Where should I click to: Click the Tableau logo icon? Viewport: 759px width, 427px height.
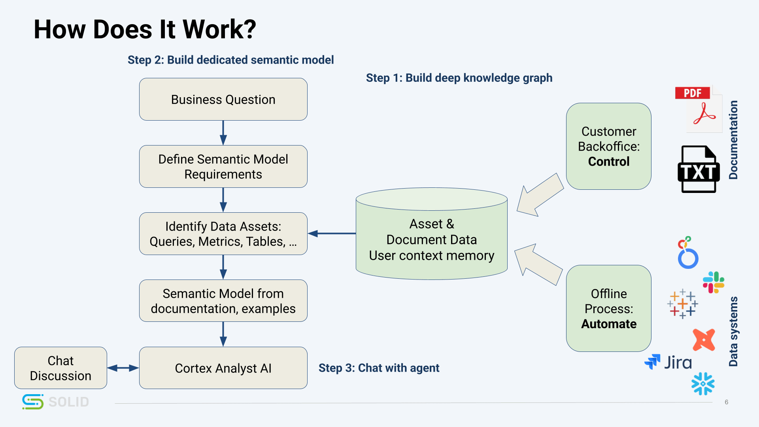pos(683,304)
